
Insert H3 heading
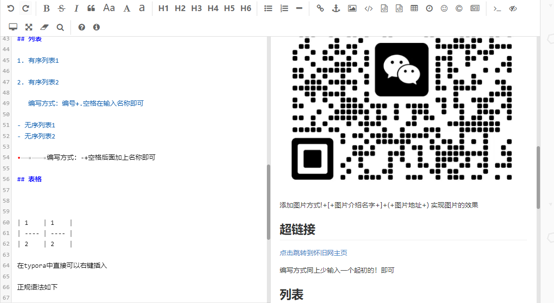coord(196,8)
